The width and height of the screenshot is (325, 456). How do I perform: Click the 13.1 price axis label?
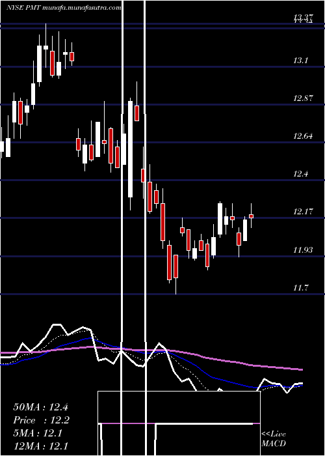(301, 61)
